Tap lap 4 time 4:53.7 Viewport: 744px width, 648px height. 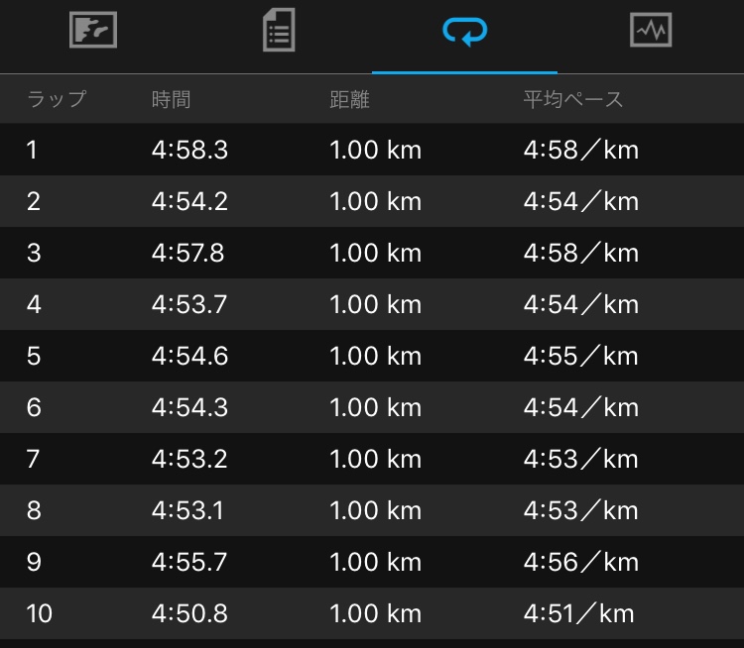(189, 304)
